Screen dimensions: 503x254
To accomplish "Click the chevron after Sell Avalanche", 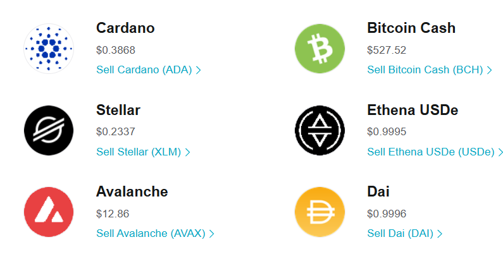I will [212, 234].
